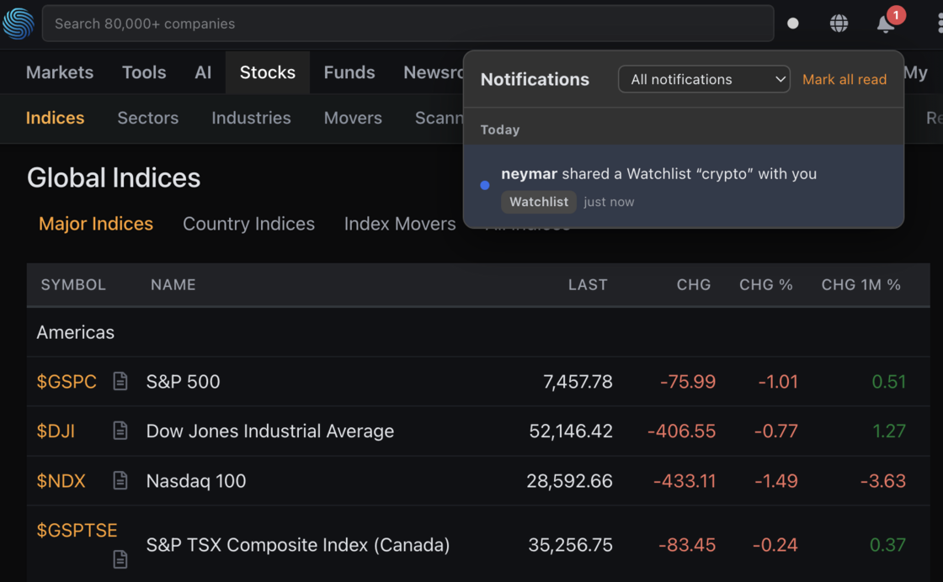
Task: Click the S&P 500 name
Action: (183, 381)
